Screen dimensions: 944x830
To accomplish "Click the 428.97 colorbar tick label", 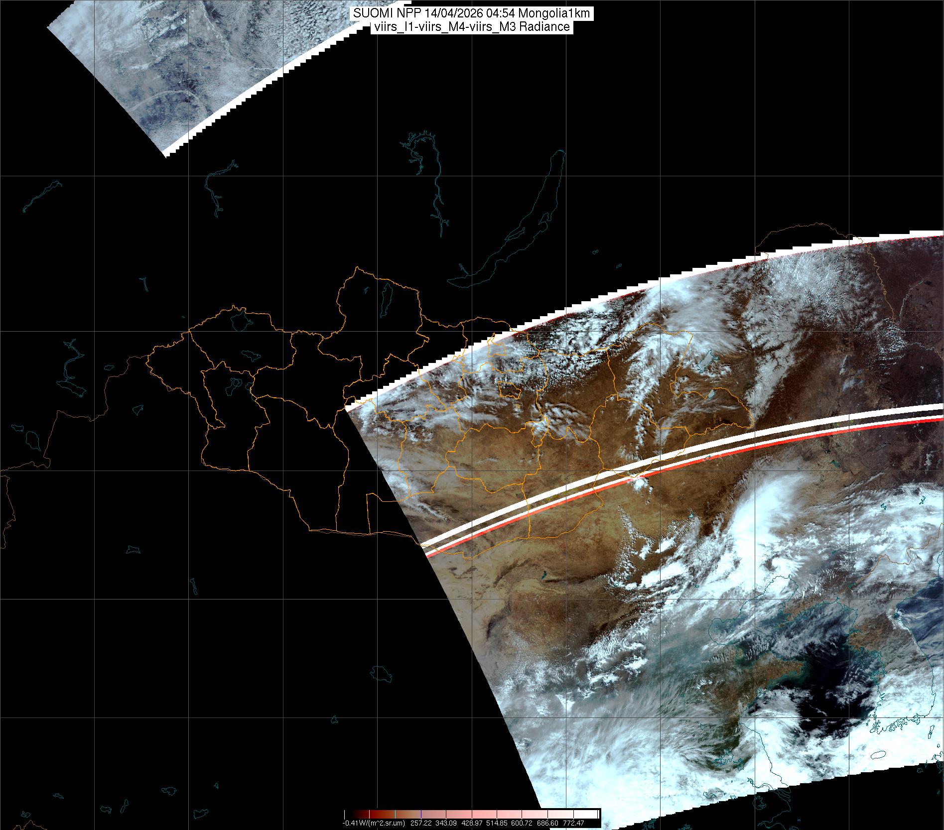I will coord(472,823).
